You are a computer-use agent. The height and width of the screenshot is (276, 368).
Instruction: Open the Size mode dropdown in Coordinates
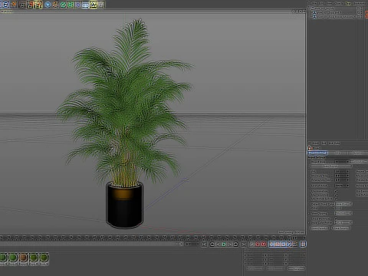275,268
